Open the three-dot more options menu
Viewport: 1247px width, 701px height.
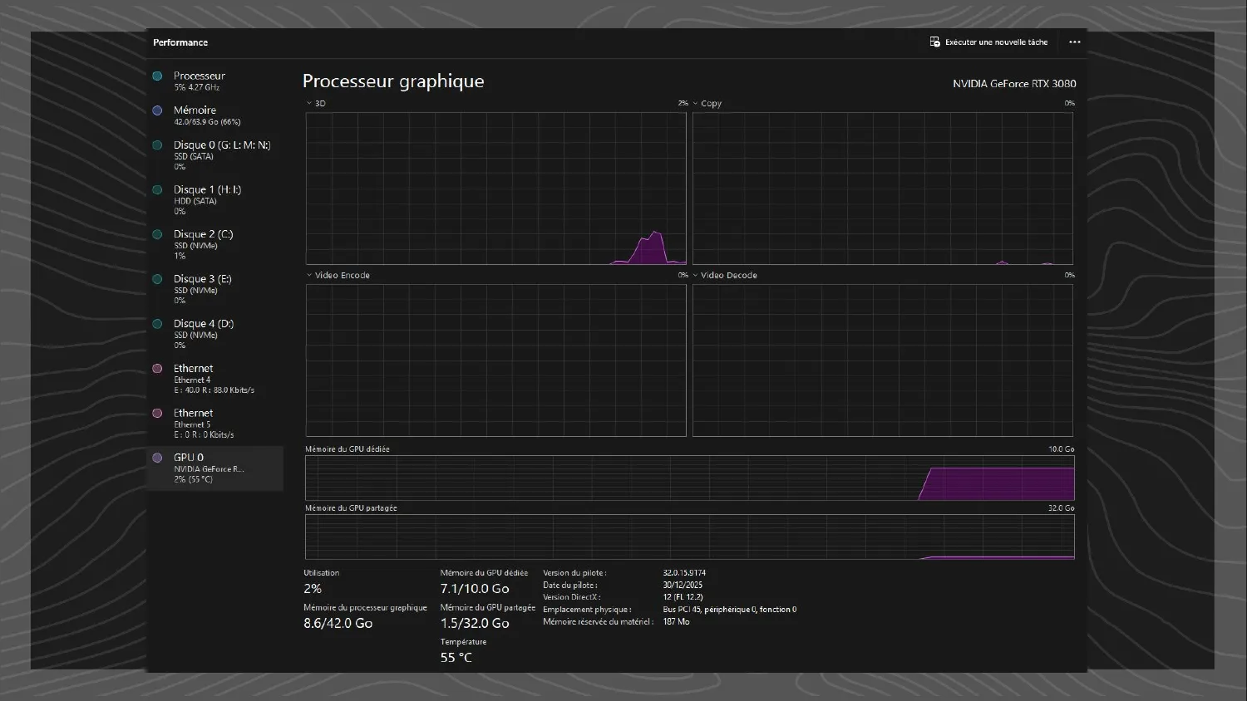1075,42
